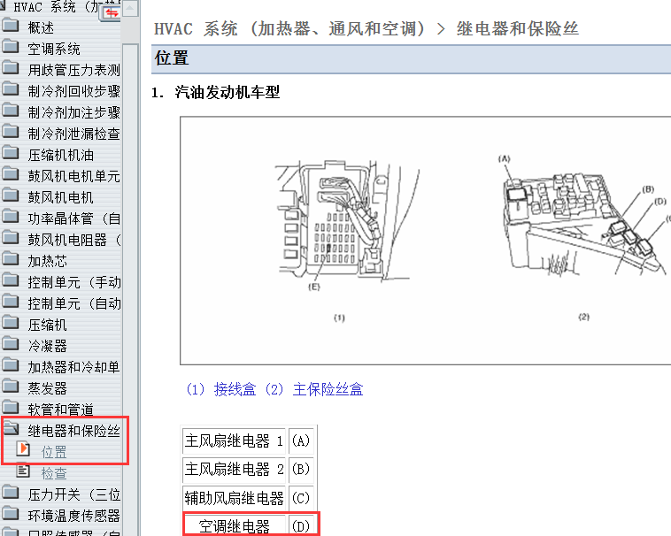This screenshot has width=671, height=536.
Task: Open 软管和管道 tree item
Action: 60,410
